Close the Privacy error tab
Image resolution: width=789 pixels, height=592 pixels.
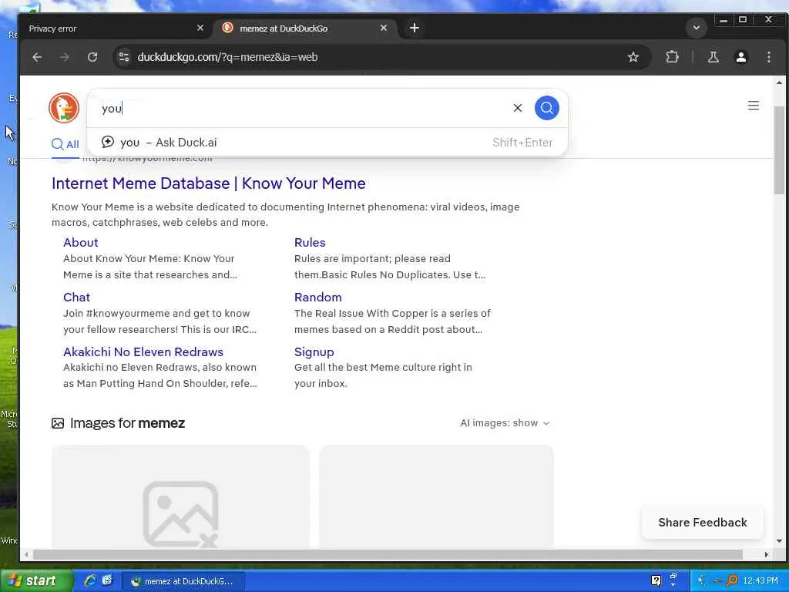click(x=200, y=29)
